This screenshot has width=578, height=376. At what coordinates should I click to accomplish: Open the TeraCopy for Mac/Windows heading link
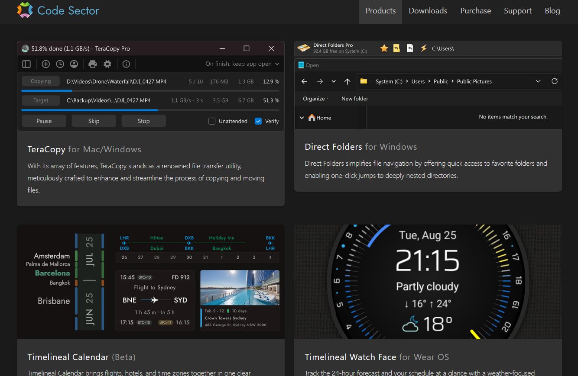coord(84,149)
